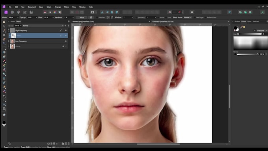
Task: Click the greyscale gradient colour field
Action: [250, 43]
